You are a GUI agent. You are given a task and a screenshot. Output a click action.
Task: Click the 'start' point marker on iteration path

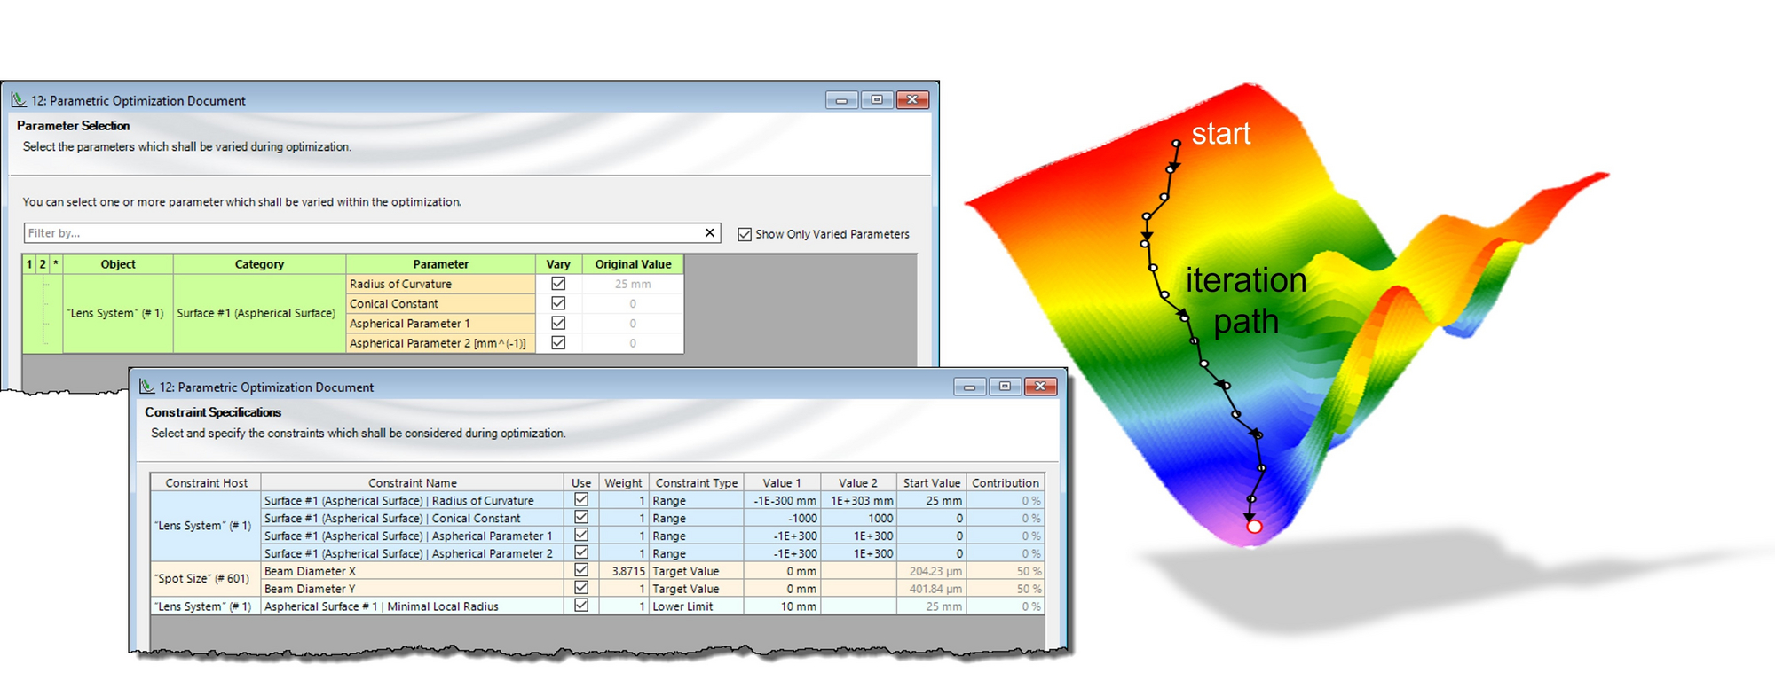point(1176,143)
